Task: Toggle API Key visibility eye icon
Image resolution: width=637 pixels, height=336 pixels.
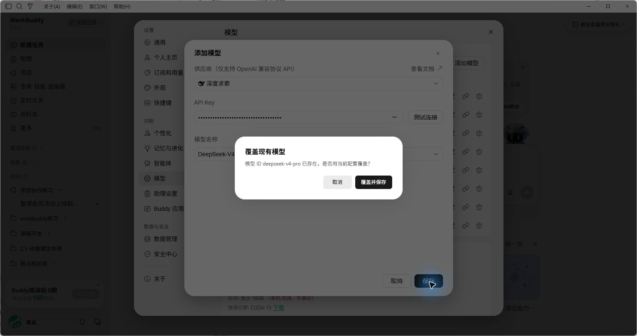Action: point(394,117)
